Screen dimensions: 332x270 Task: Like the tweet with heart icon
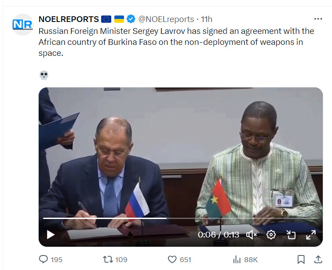[x=172, y=259]
